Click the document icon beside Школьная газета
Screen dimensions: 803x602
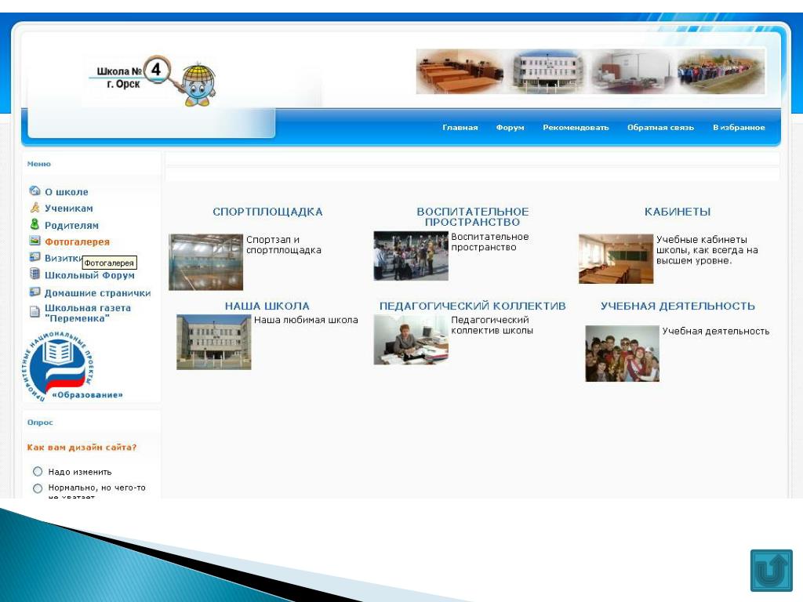point(35,312)
